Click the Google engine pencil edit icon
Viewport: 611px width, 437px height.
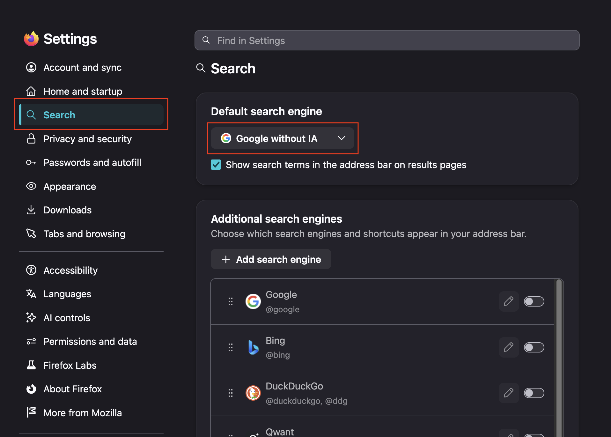509,301
